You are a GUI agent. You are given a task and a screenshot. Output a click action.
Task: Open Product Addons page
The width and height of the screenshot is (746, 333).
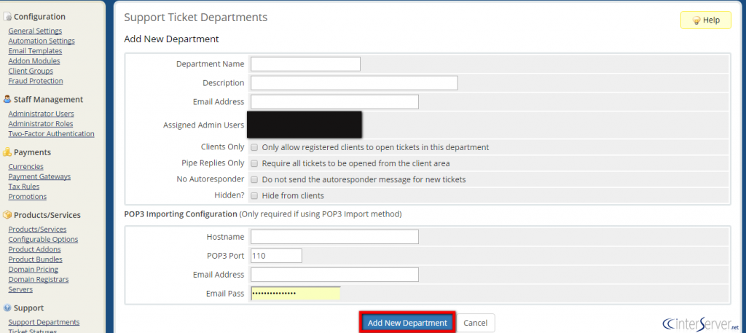click(35, 249)
